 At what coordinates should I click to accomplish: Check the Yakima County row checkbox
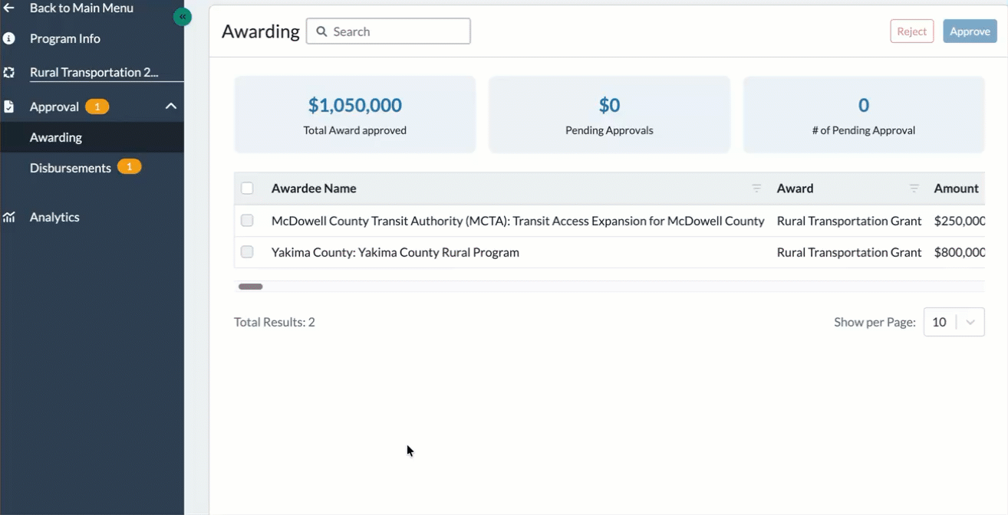tap(247, 252)
